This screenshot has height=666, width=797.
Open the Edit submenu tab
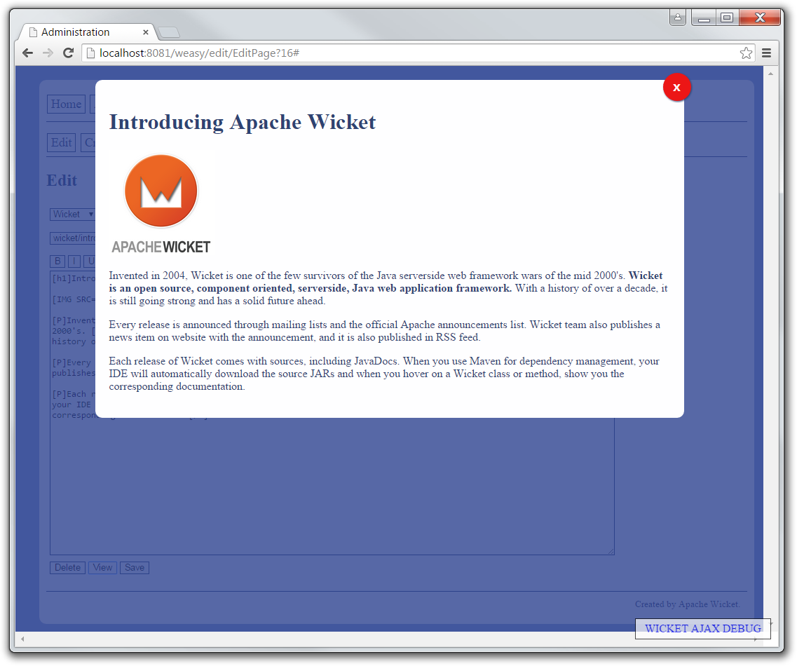tap(62, 142)
